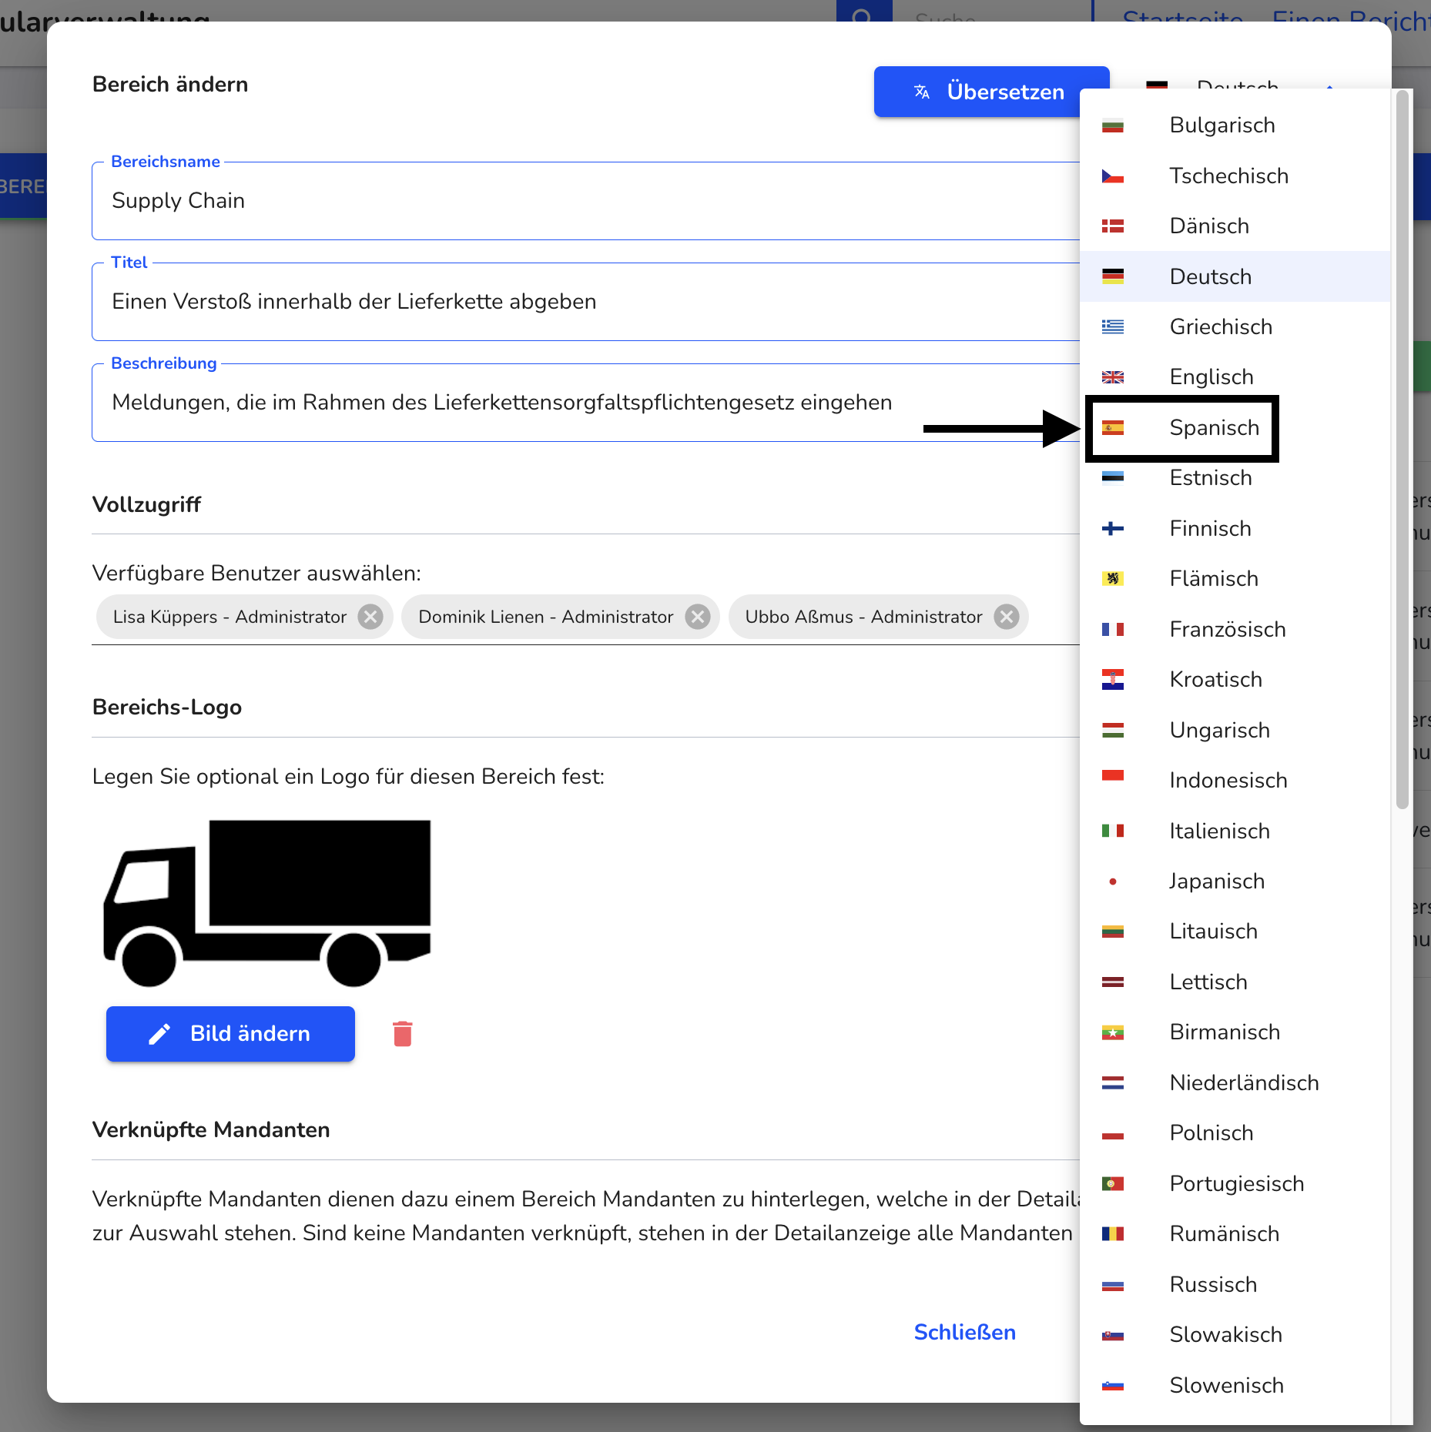Choose Finnisch from the list
This screenshot has width=1431, height=1432.
(x=1235, y=528)
